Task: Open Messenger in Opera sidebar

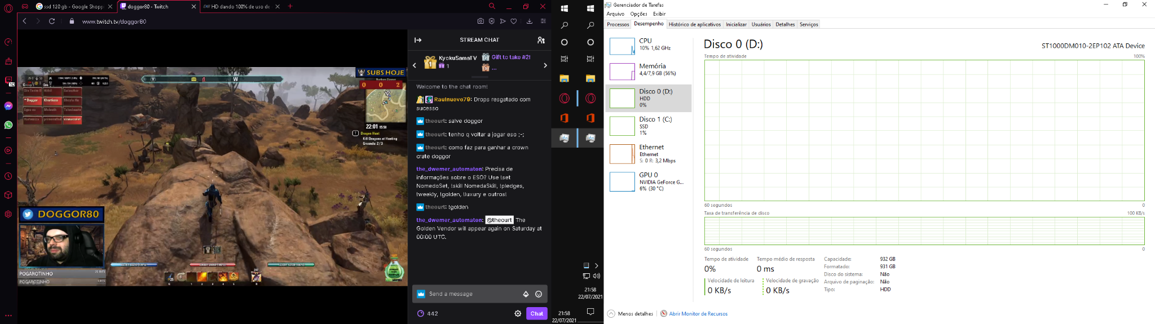Action: tap(8, 106)
